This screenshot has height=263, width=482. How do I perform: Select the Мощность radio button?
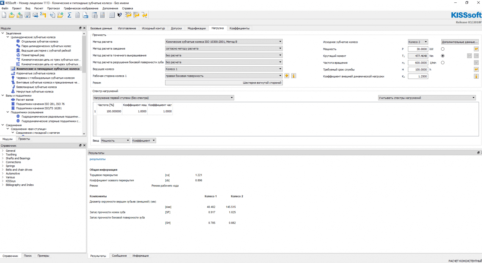pyautogui.click(x=443, y=49)
